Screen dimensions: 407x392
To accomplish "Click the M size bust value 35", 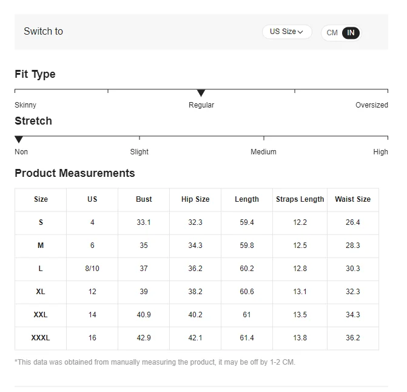I will pos(144,246).
